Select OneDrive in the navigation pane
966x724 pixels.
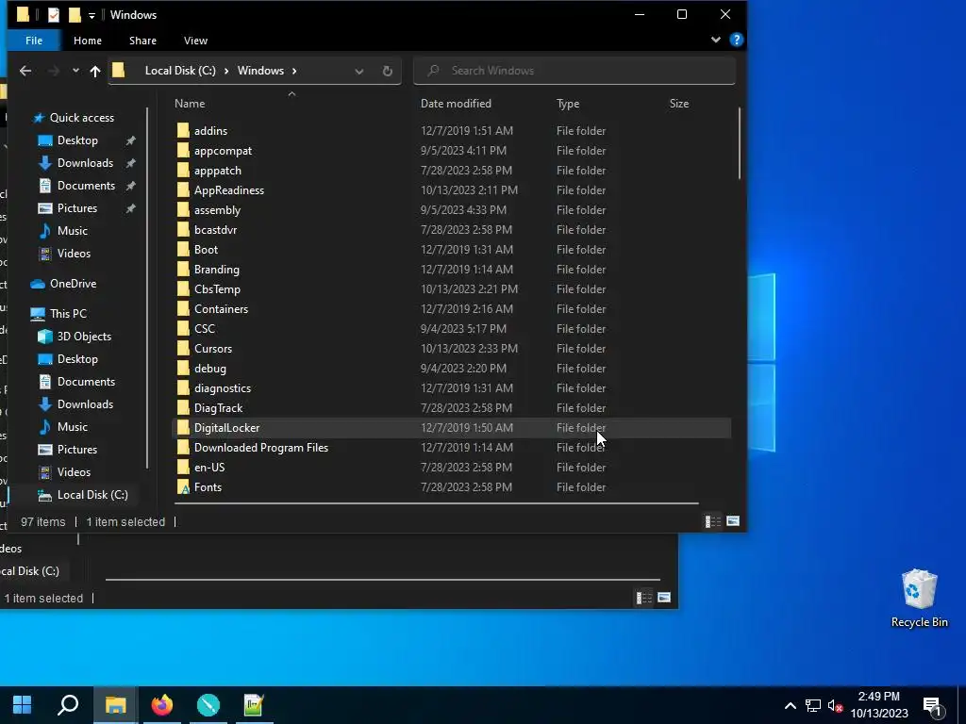pos(72,284)
